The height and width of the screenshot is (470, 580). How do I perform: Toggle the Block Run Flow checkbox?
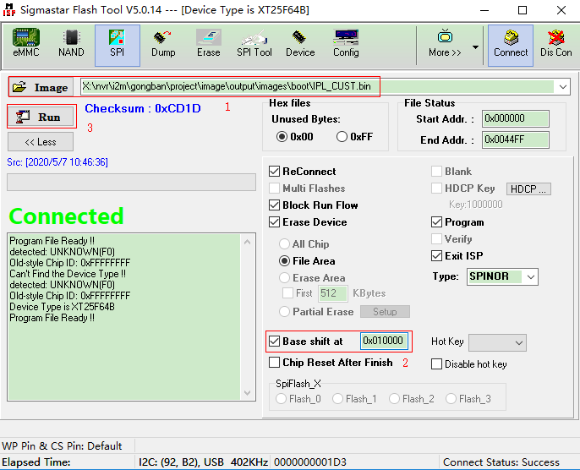[x=274, y=205]
